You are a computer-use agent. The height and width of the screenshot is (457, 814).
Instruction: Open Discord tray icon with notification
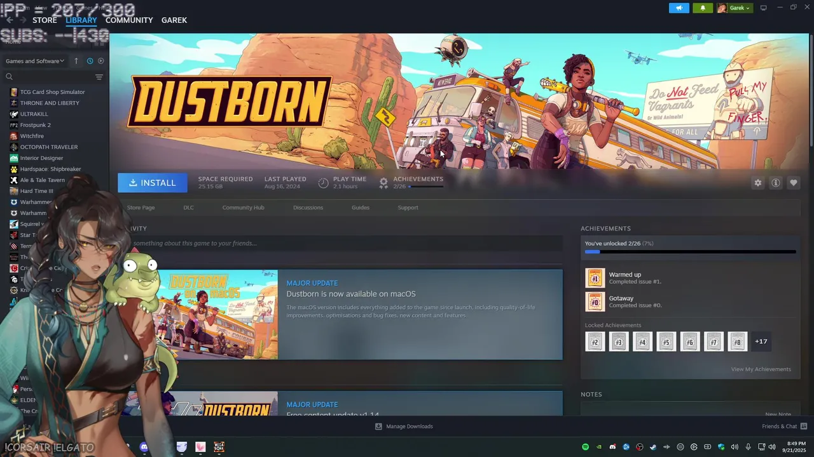coord(612,447)
